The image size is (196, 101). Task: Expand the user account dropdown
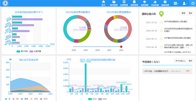click(185, 3)
